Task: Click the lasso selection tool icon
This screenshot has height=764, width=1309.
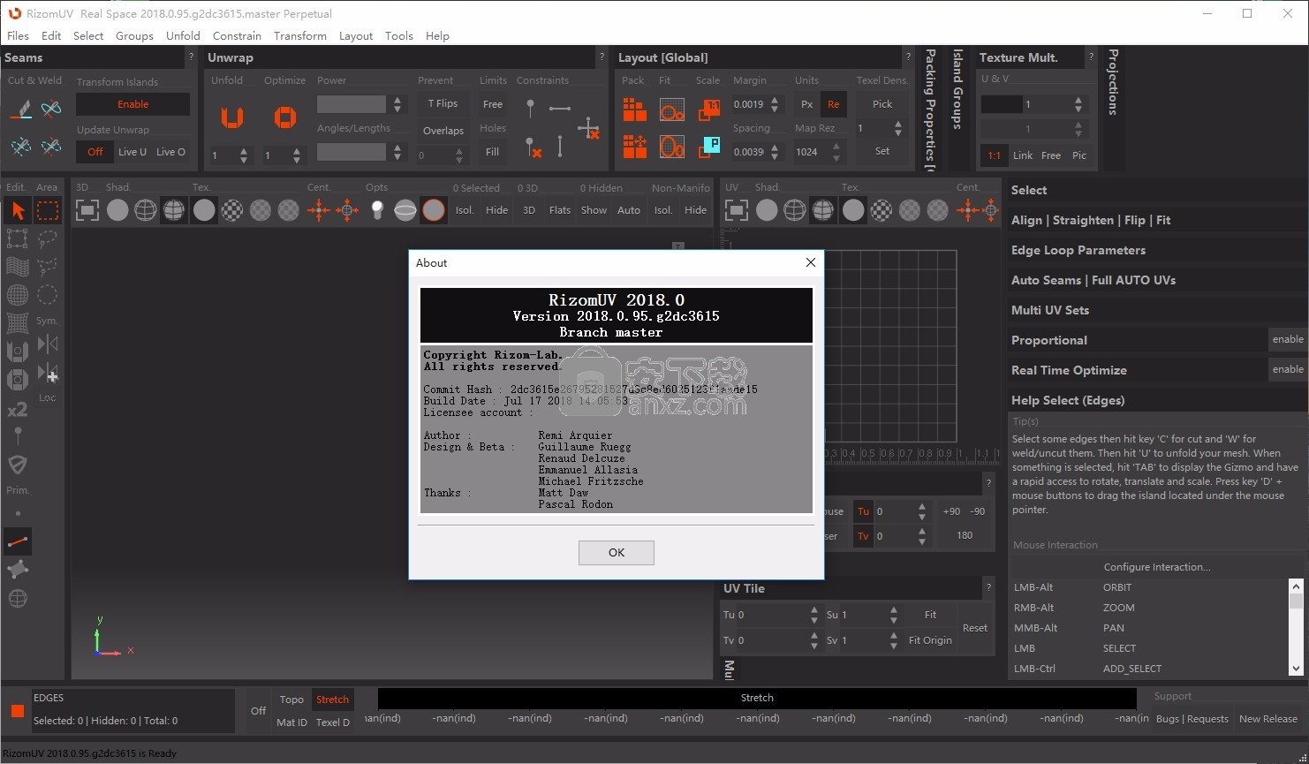Action: tap(48, 238)
